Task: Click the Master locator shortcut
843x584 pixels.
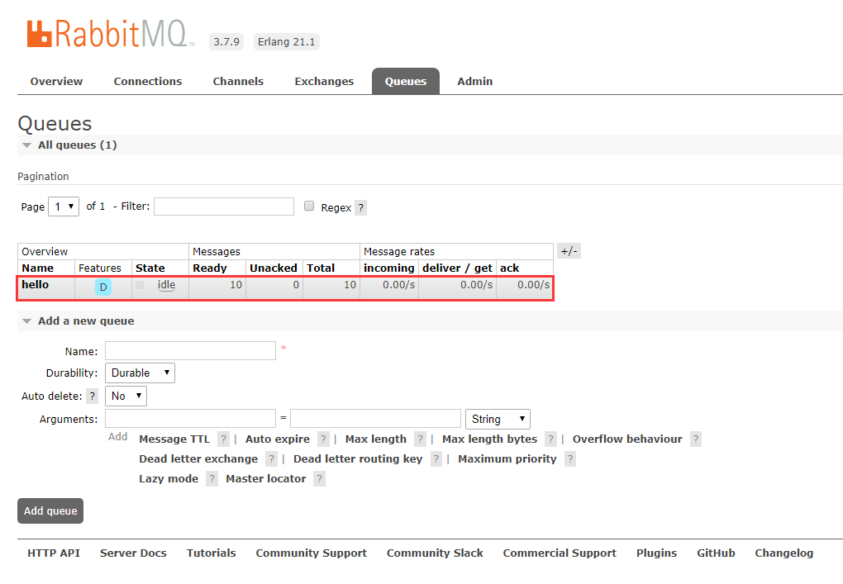Action: coord(265,479)
